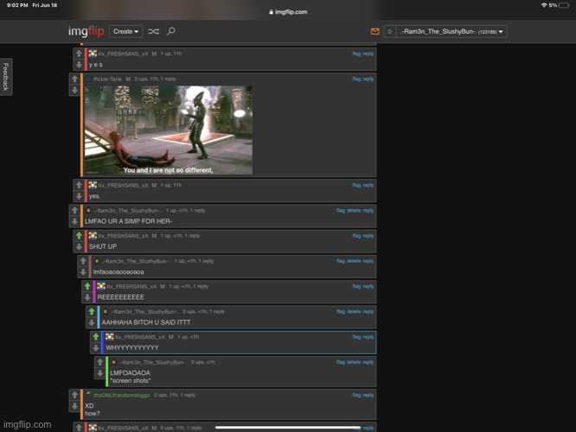Delete the 'lmfaoaoaooaoaoa' comment

354,261
